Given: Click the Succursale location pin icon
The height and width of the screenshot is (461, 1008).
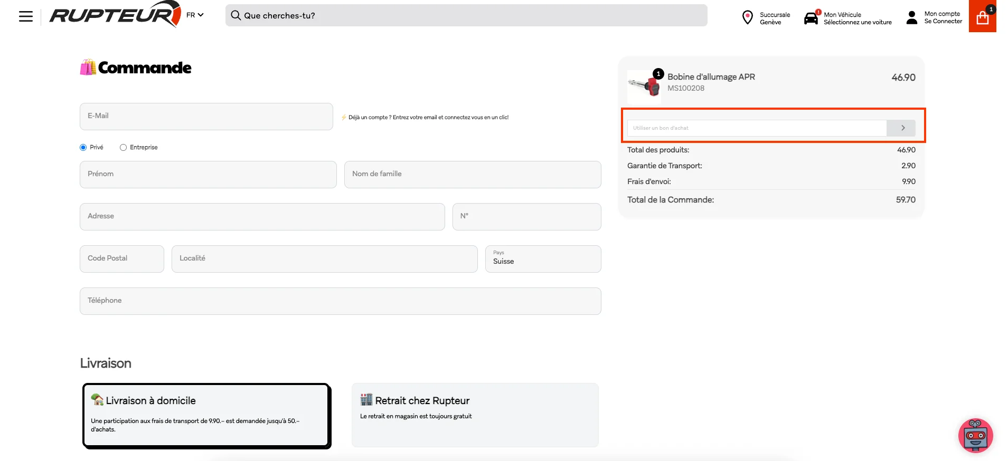Looking at the screenshot, I should (747, 17).
